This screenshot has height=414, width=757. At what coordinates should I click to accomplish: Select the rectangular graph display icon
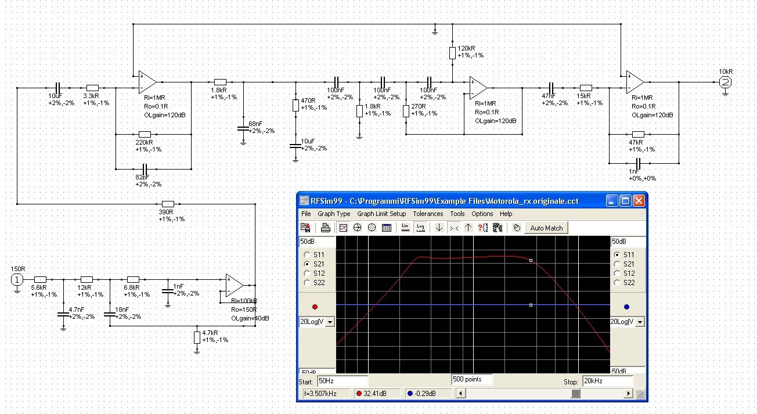[x=343, y=228]
